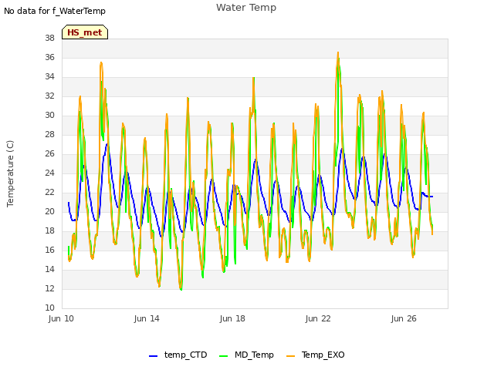Click the Jun 26 x-axis label
This screenshot has height=370, width=494.
click(404, 318)
